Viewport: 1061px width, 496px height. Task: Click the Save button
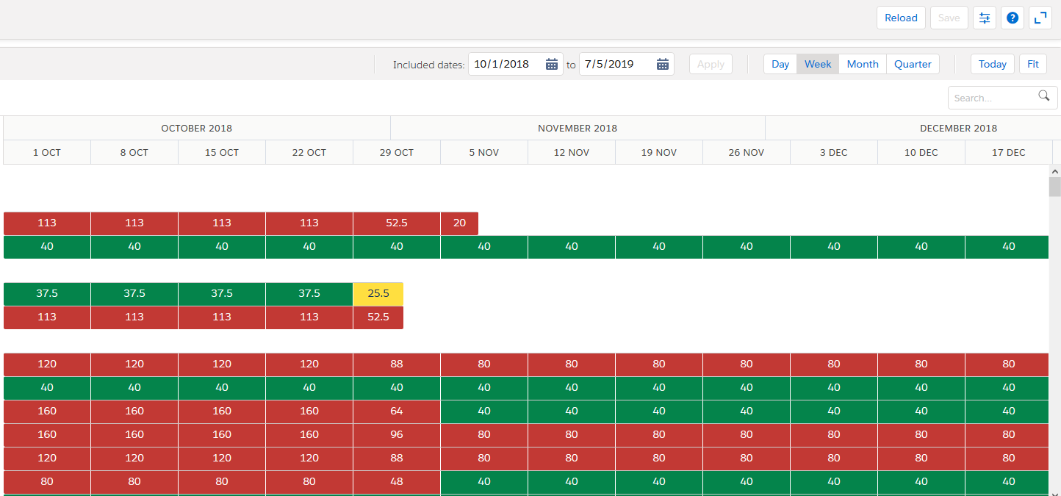tap(949, 18)
